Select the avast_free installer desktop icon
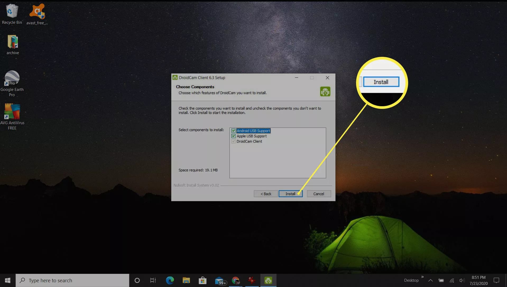The image size is (507, 287). point(37,14)
